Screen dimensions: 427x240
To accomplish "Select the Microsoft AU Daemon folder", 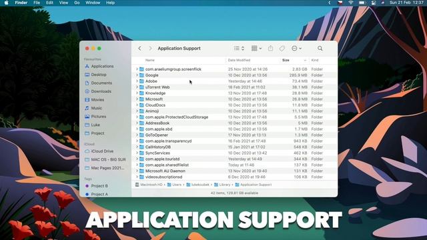I will click(234, 171).
